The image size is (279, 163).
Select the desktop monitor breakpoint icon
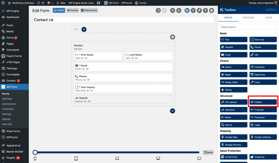coord(158,158)
